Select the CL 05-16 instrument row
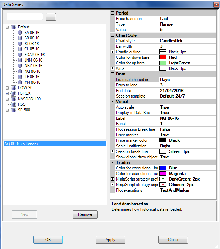 (32, 49)
